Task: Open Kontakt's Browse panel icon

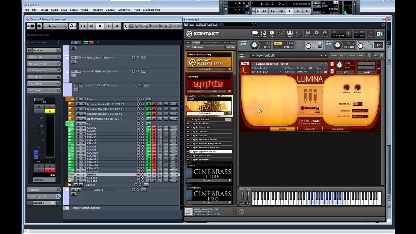Action: [x=255, y=33]
